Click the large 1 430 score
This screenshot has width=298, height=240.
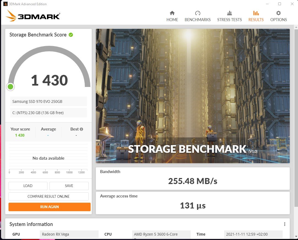49,80
